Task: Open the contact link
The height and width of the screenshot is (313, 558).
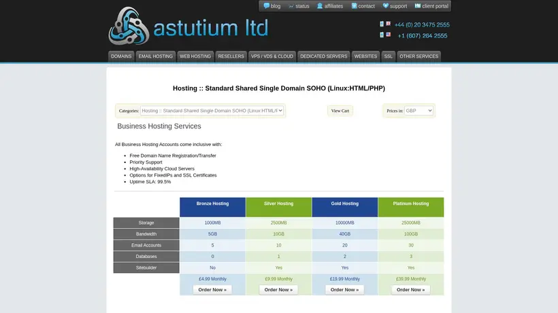Action: pos(366,6)
